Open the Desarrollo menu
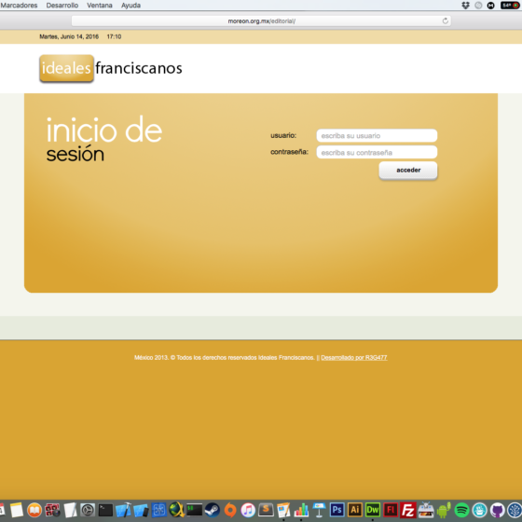 62,6
